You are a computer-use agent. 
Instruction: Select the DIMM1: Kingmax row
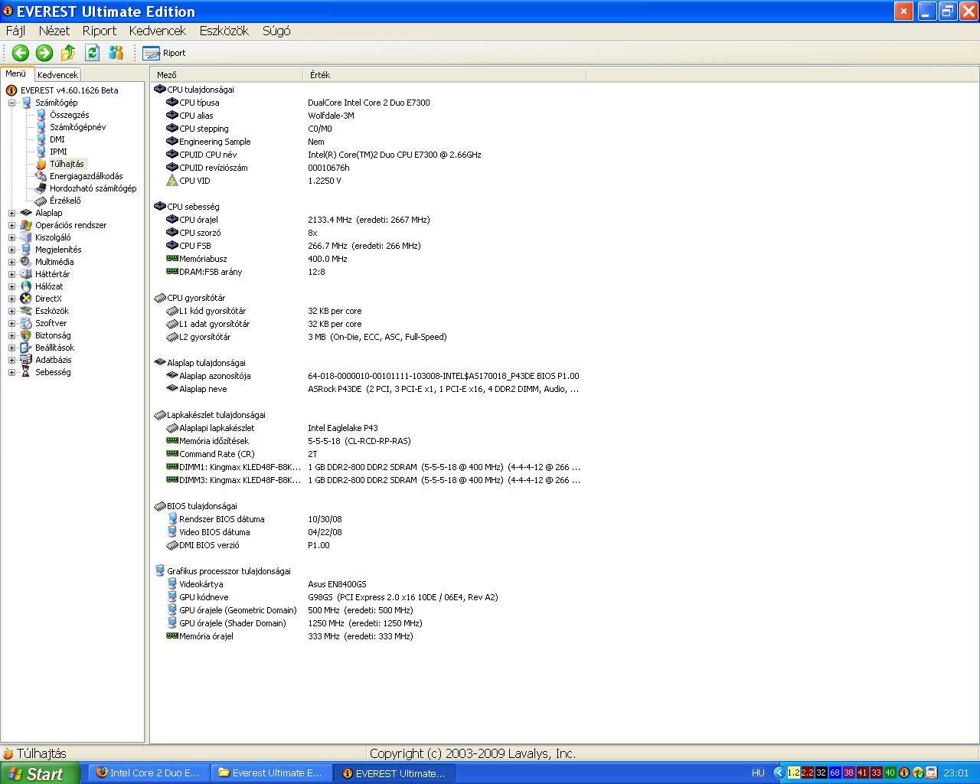pyautogui.click(x=367, y=467)
